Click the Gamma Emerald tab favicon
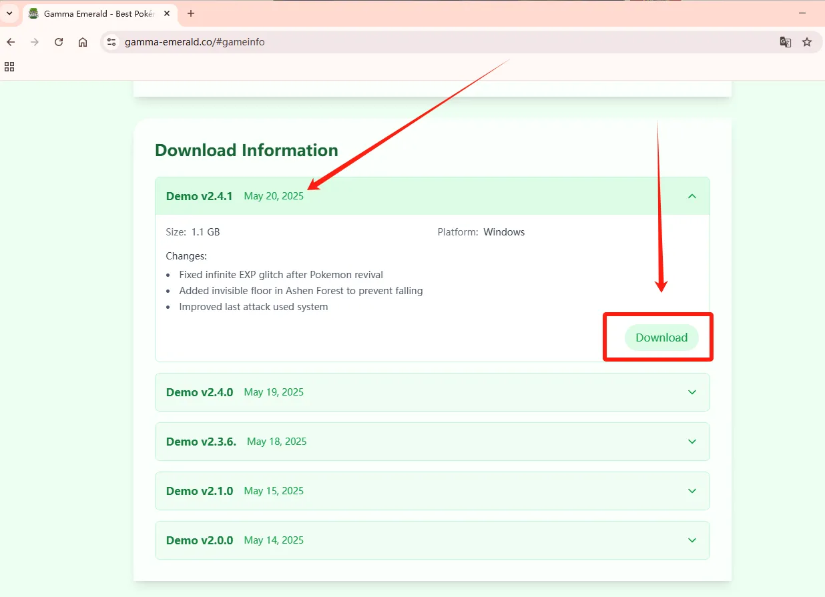The width and height of the screenshot is (825, 597). tap(33, 13)
